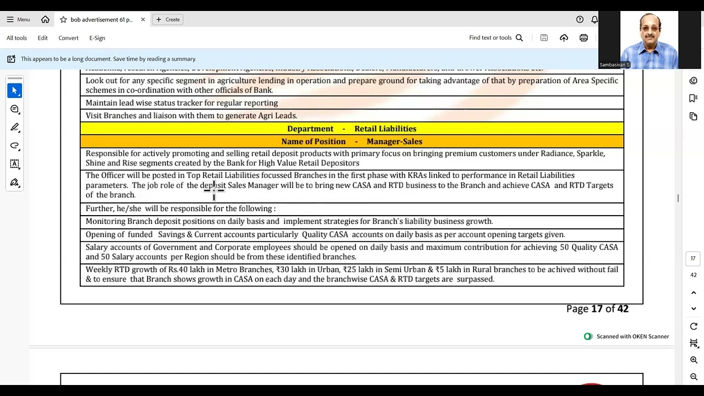Click the reading a summary banner message
This screenshot has height=396, width=704.
pos(108,59)
